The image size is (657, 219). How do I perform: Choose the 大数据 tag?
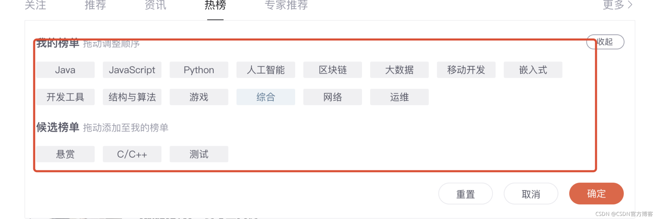coord(399,70)
